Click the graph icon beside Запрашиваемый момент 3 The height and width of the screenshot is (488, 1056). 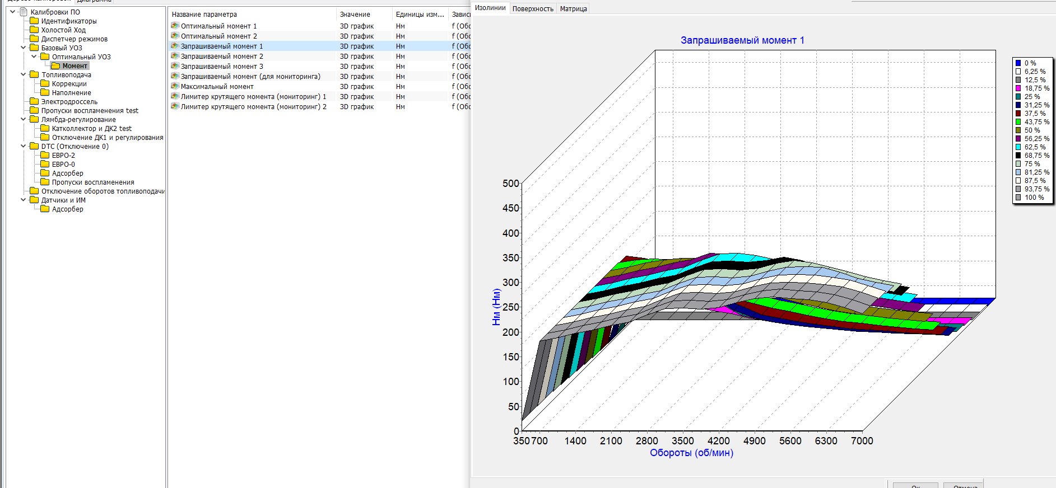[175, 66]
